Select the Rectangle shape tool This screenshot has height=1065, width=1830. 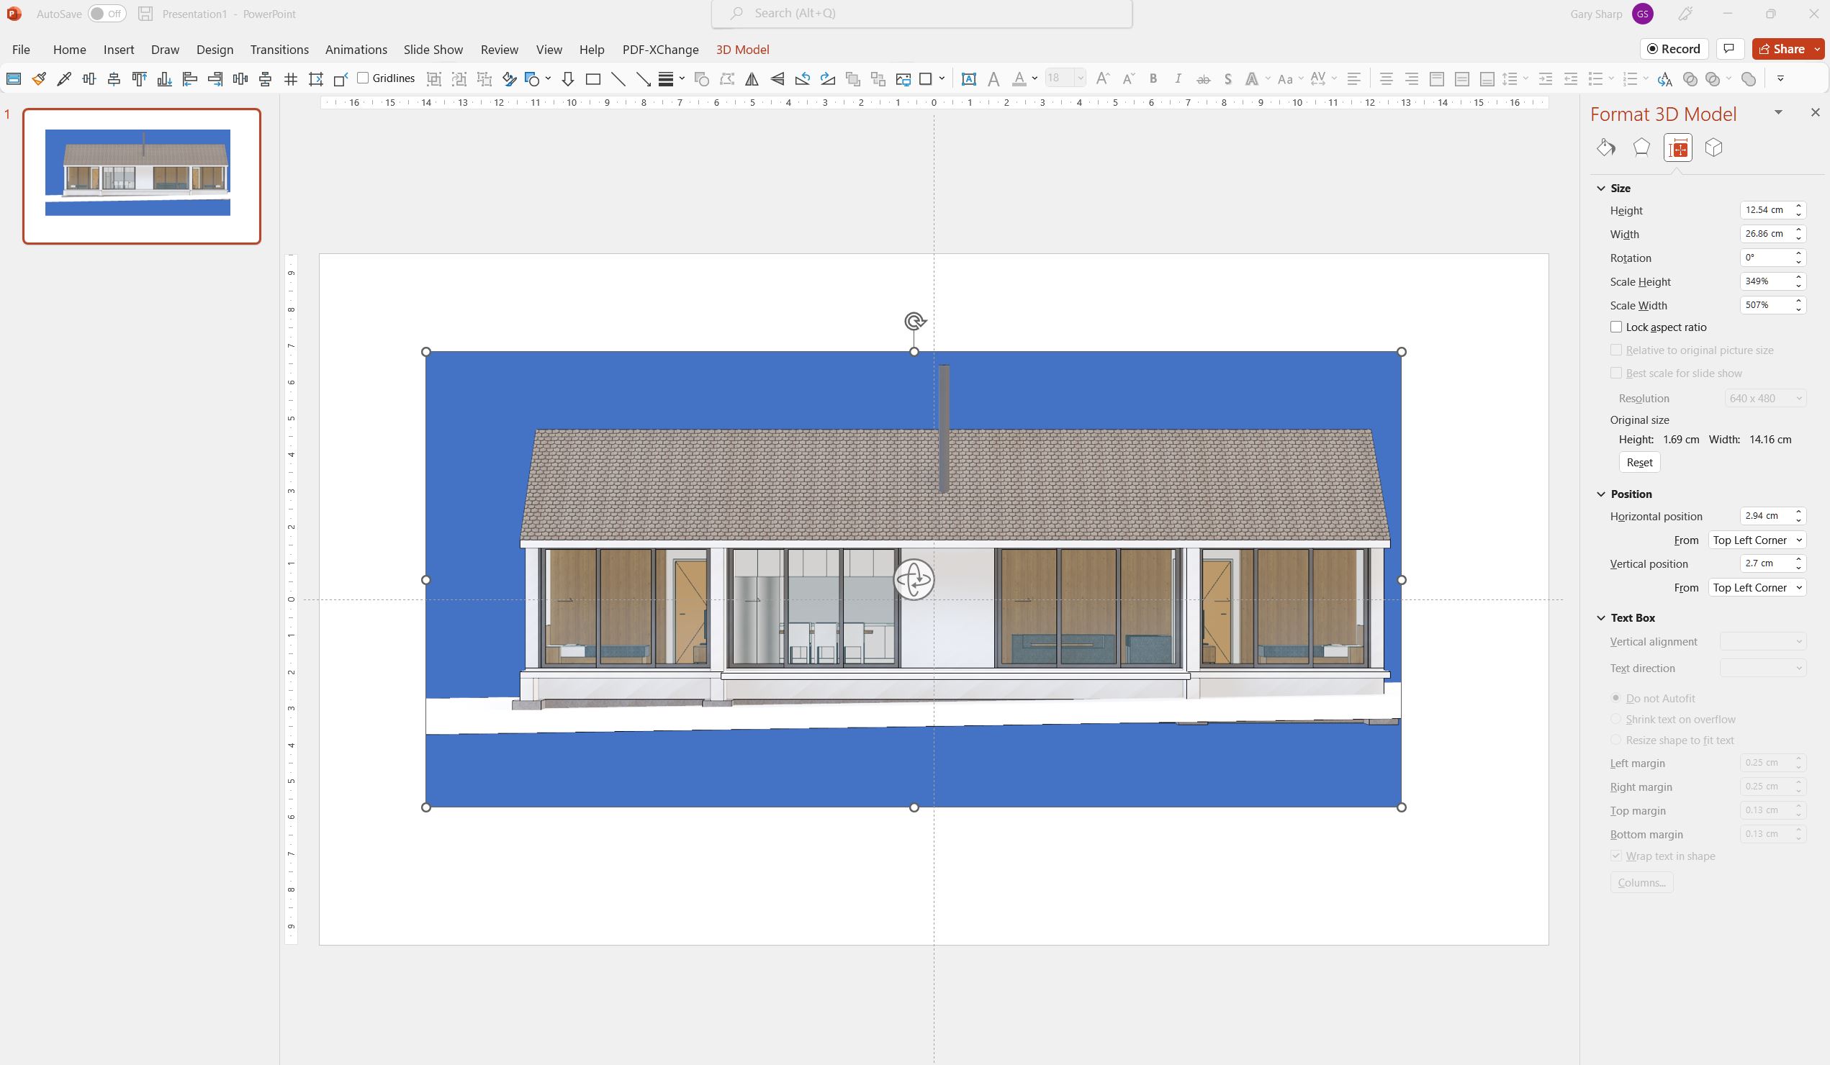[x=593, y=78]
